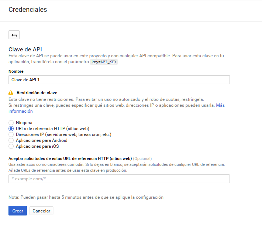Click the Clave de API heading
Viewport: 262px width, 225px height.
coord(25,50)
